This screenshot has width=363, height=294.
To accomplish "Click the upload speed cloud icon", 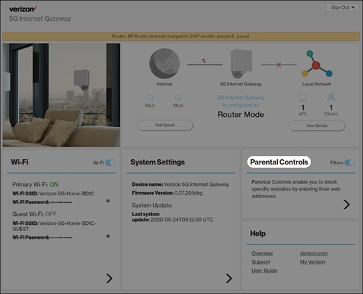I will tap(178, 97).
